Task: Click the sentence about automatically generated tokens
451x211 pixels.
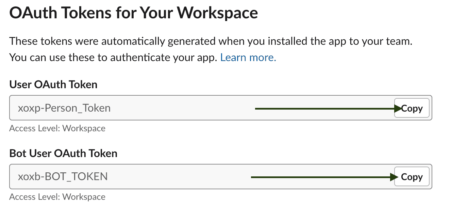Action: (x=211, y=41)
